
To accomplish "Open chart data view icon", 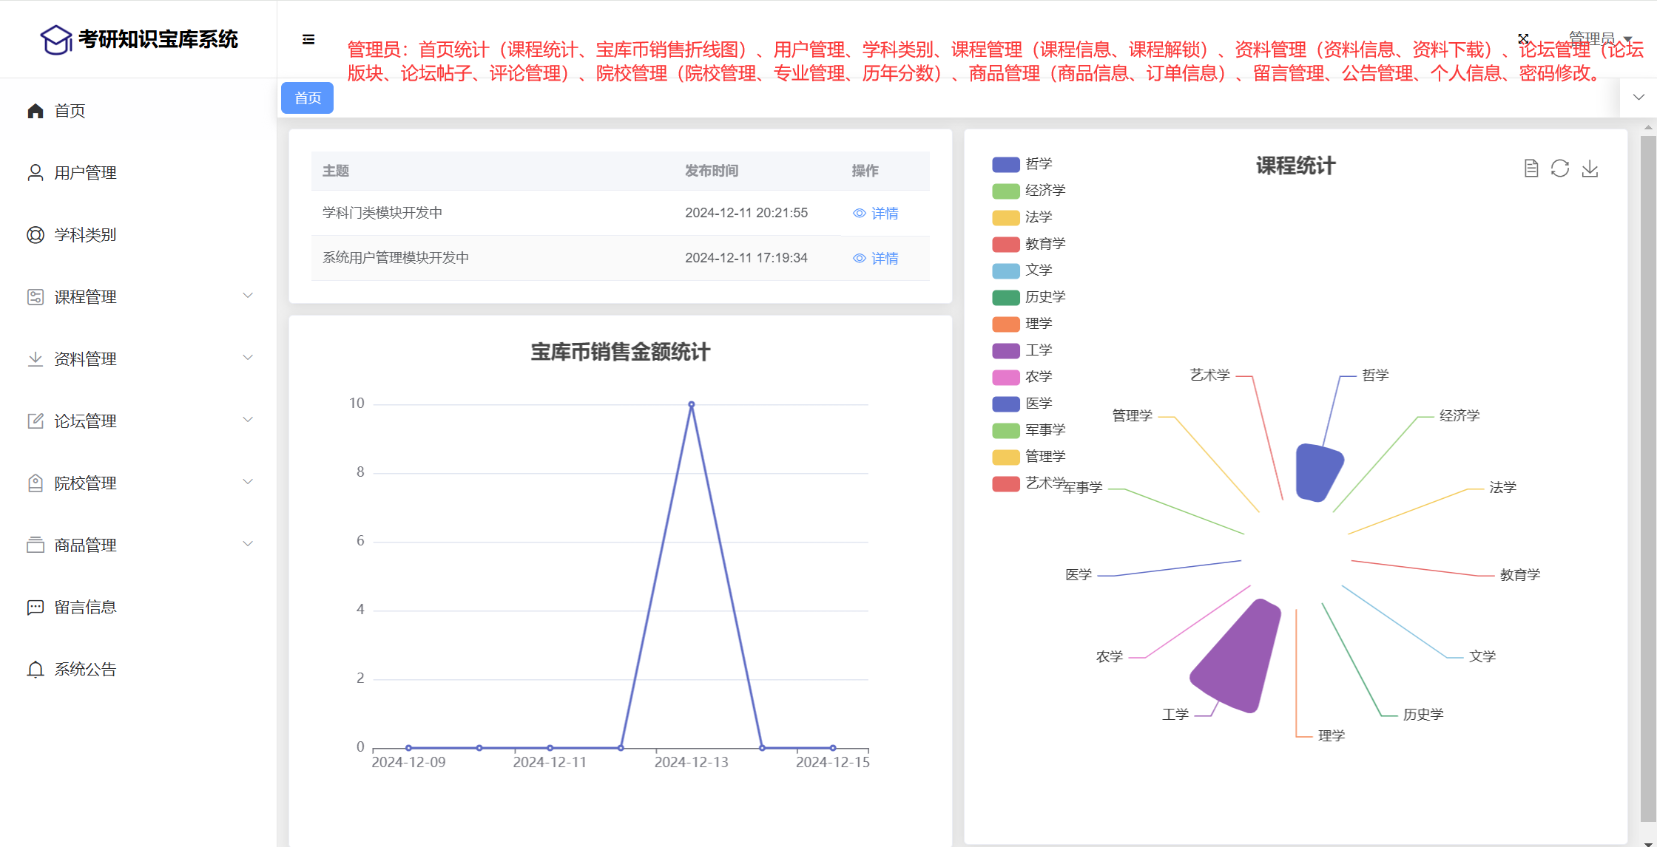I will pos(1531,169).
